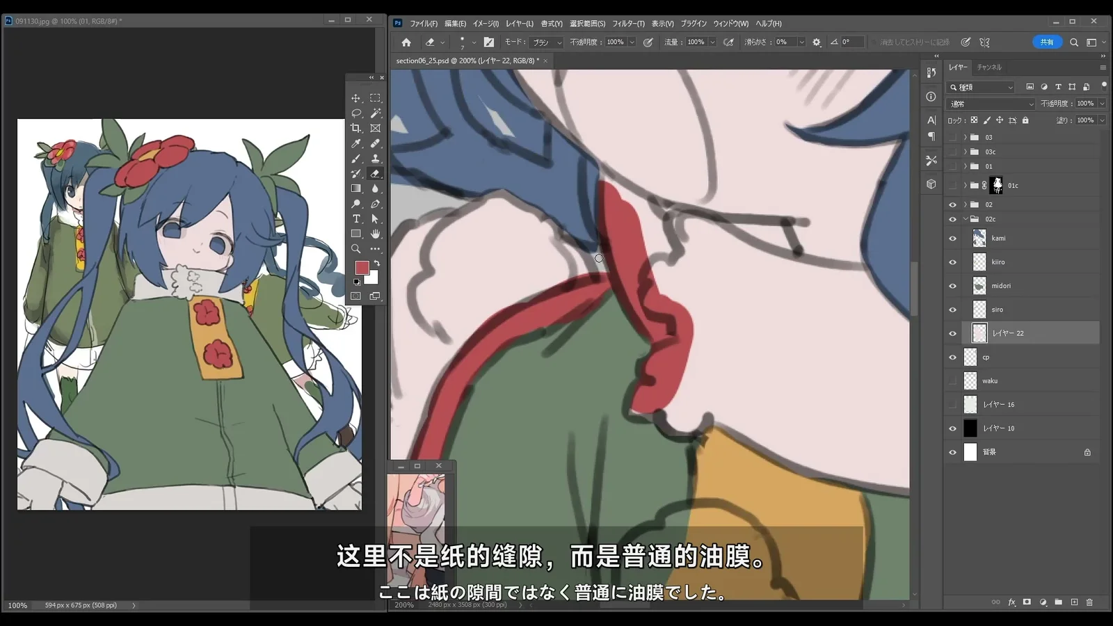1113x626 pixels.
Task: Open the eraser mode ブラシ dropdown
Action: 547,42
